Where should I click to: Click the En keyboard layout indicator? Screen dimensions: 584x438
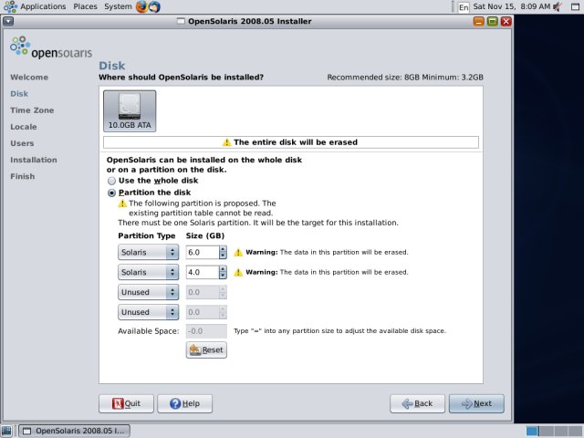464,6
